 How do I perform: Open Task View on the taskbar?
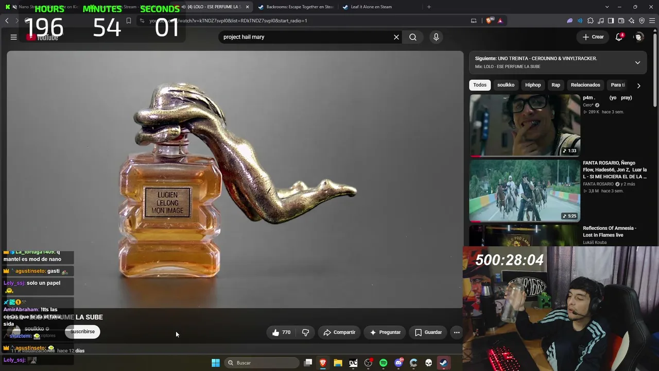(x=308, y=363)
